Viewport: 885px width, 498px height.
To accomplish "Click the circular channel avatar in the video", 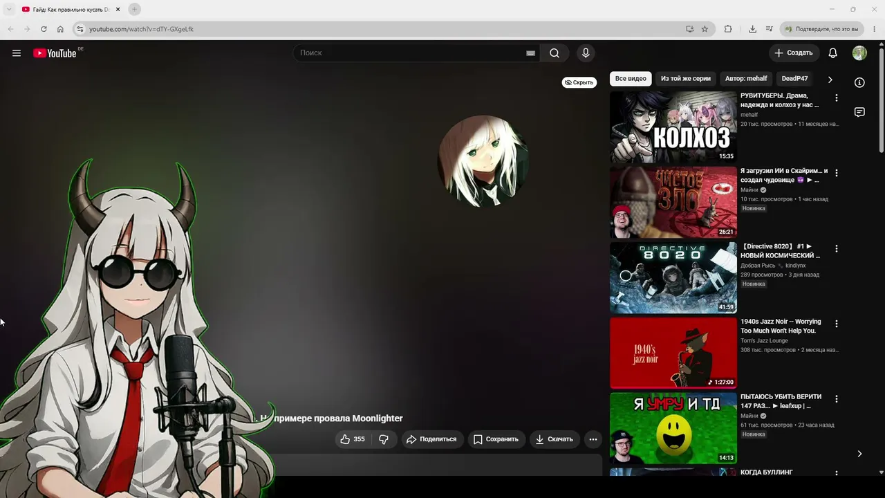I will tap(483, 161).
